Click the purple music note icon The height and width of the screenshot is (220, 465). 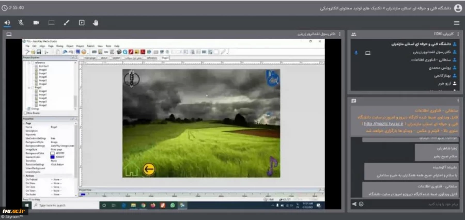[272, 166]
